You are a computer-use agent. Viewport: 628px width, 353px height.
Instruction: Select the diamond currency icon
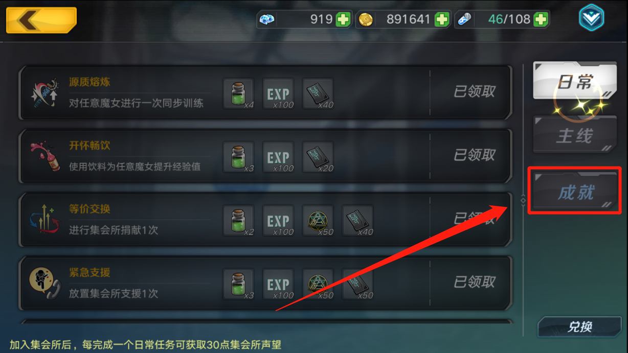click(x=267, y=20)
